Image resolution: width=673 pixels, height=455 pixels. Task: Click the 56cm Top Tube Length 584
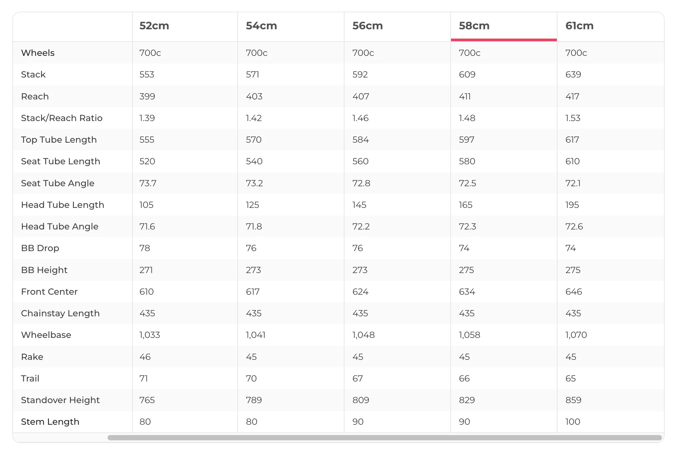tap(360, 140)
